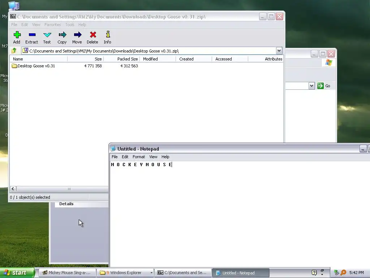This screenshot has height=278, width=370.
Task: Click the Windows flag logo in Explorer window
Action: (328, 63)
